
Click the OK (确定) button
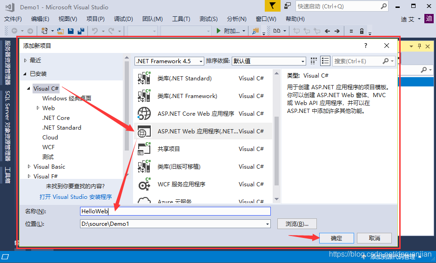336,238
